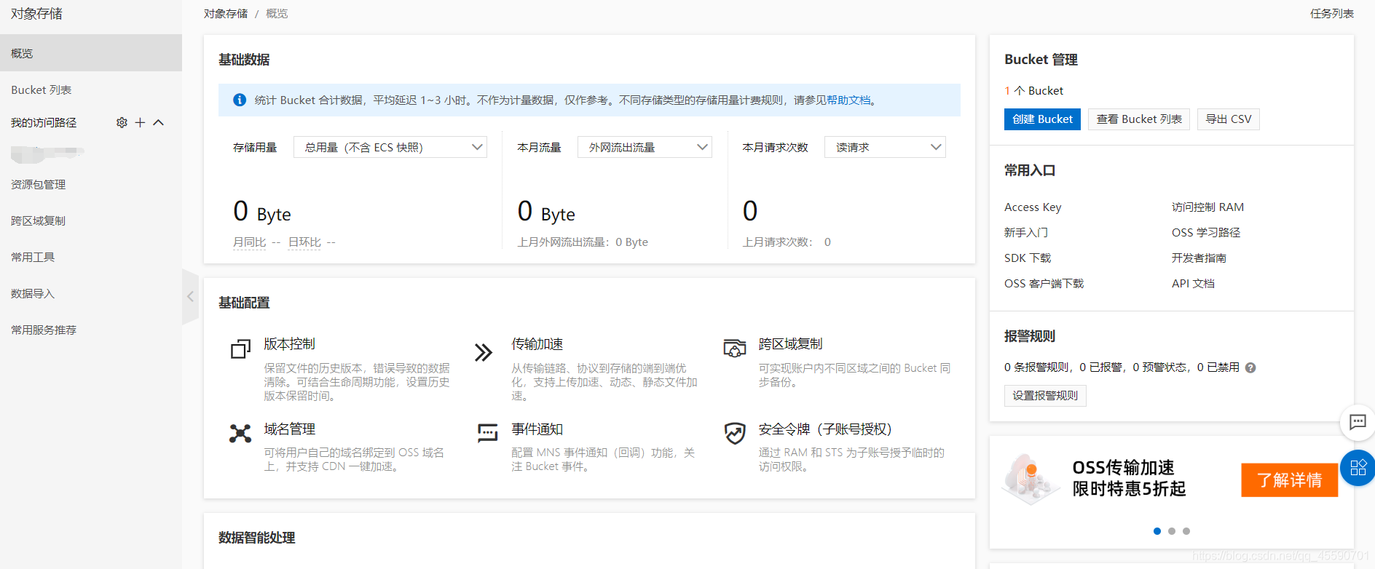Click the 版本控制 heading
The width and height of the screenshot is (1375, 569).
[289, 344]
